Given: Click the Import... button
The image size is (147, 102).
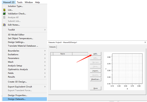Looking at the screenshot, I should point(96,71).
